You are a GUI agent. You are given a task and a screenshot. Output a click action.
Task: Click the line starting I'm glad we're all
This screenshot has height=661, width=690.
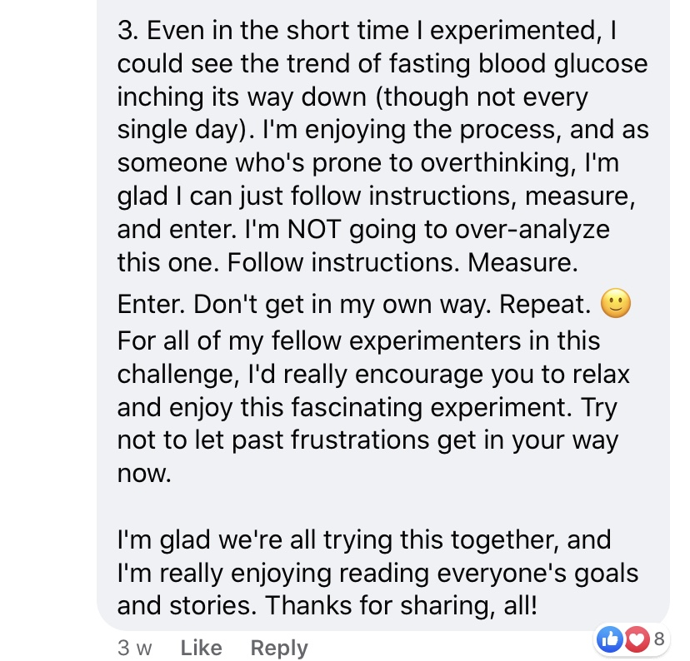(x=364, y=539)
